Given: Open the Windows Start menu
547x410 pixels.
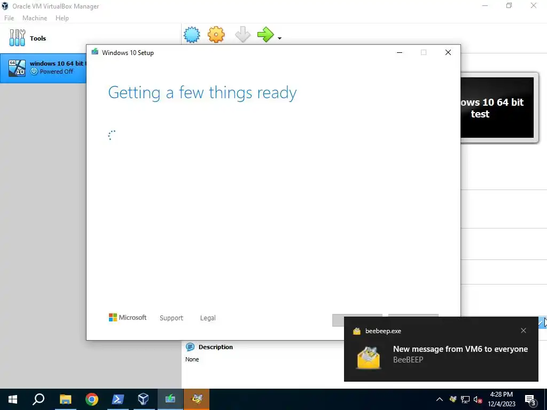Looking at the screenshot, I should point(13,399).
